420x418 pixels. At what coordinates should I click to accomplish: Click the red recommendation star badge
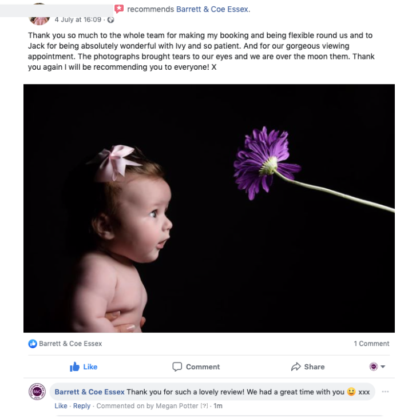pos(119,9)
